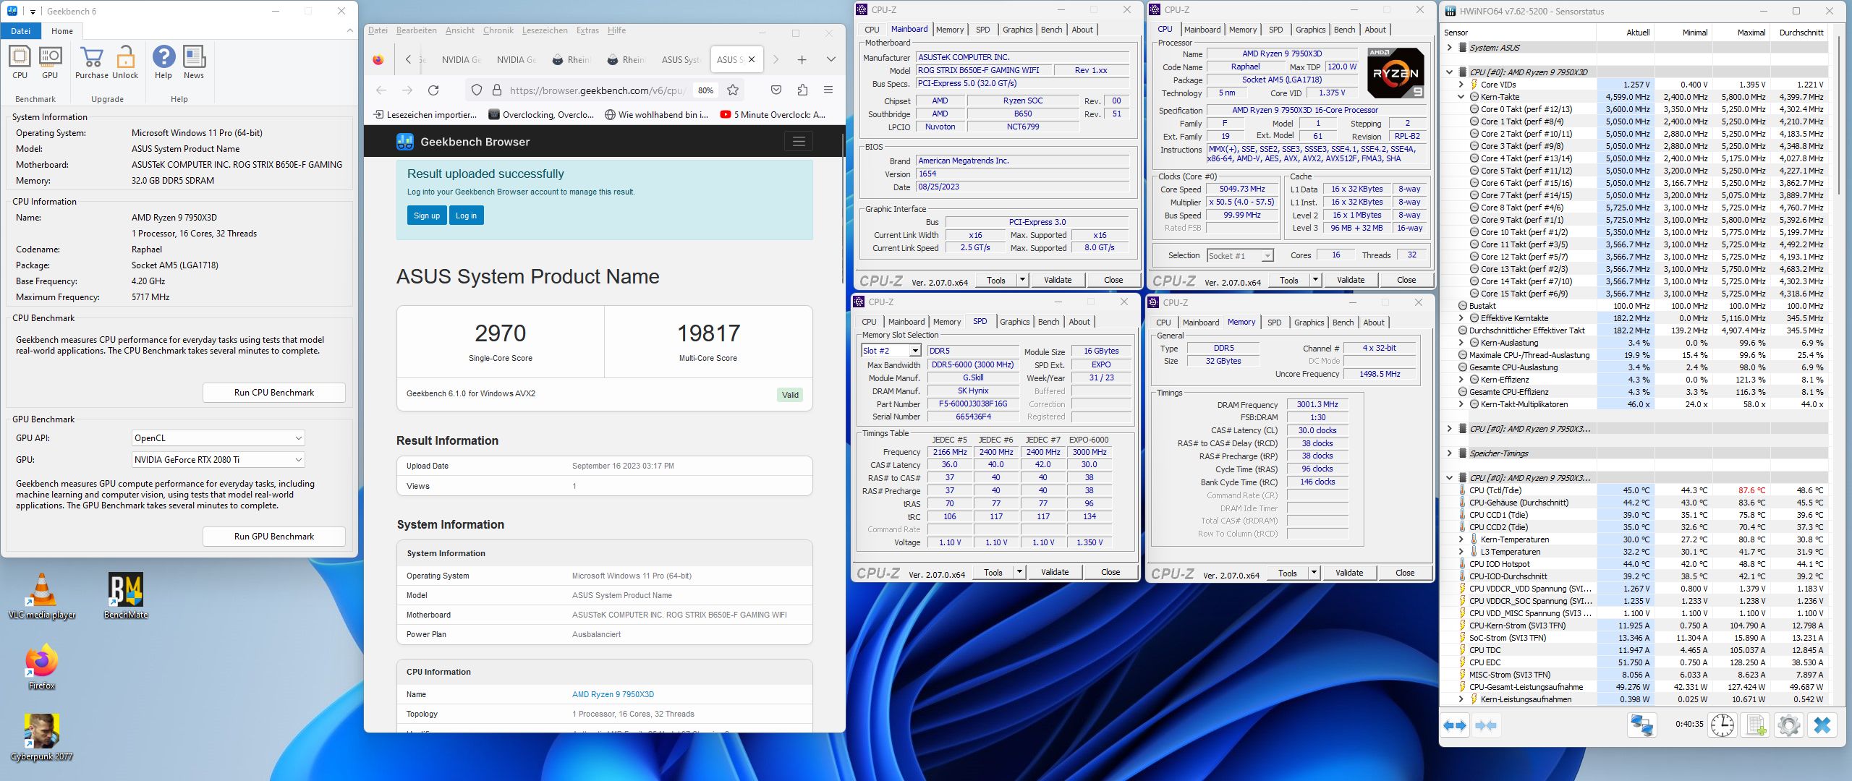1852x781 pixels.
Task: Close the active ASUS Firefox tab
Action: [752, 59]
